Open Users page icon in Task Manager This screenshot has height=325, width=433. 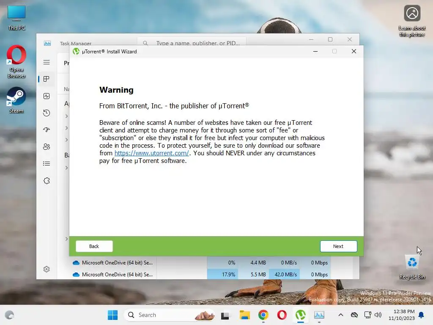point(47,147)
